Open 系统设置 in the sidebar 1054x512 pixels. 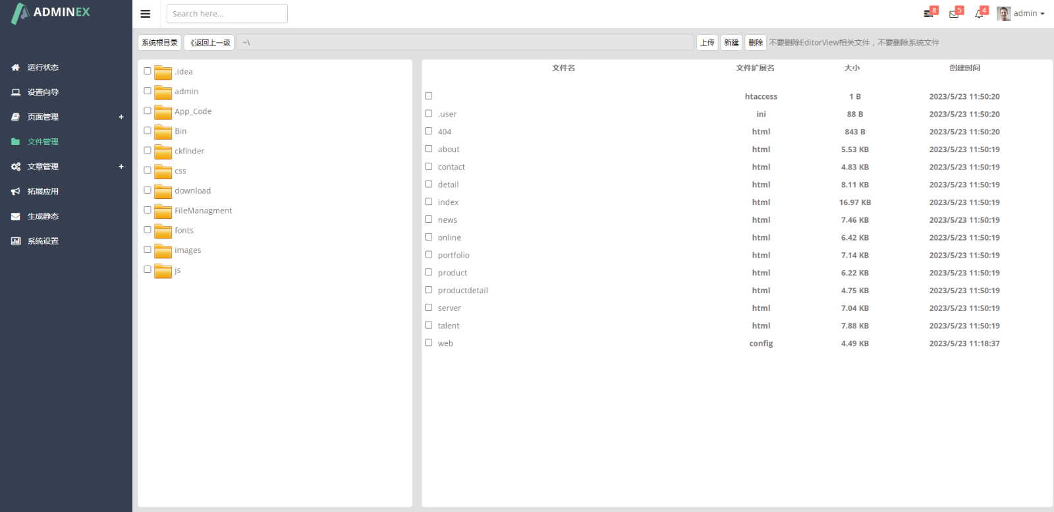pos(43,241)
